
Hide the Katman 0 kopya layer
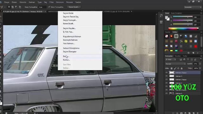(x=167, y=90)
